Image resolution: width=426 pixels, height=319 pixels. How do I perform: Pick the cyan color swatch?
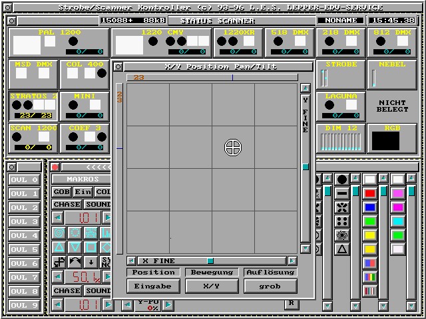398,221
